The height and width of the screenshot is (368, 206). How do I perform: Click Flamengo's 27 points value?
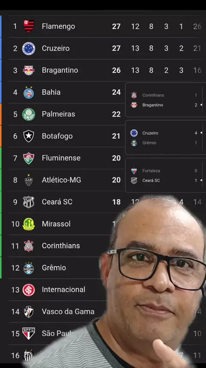click(116, 26)
